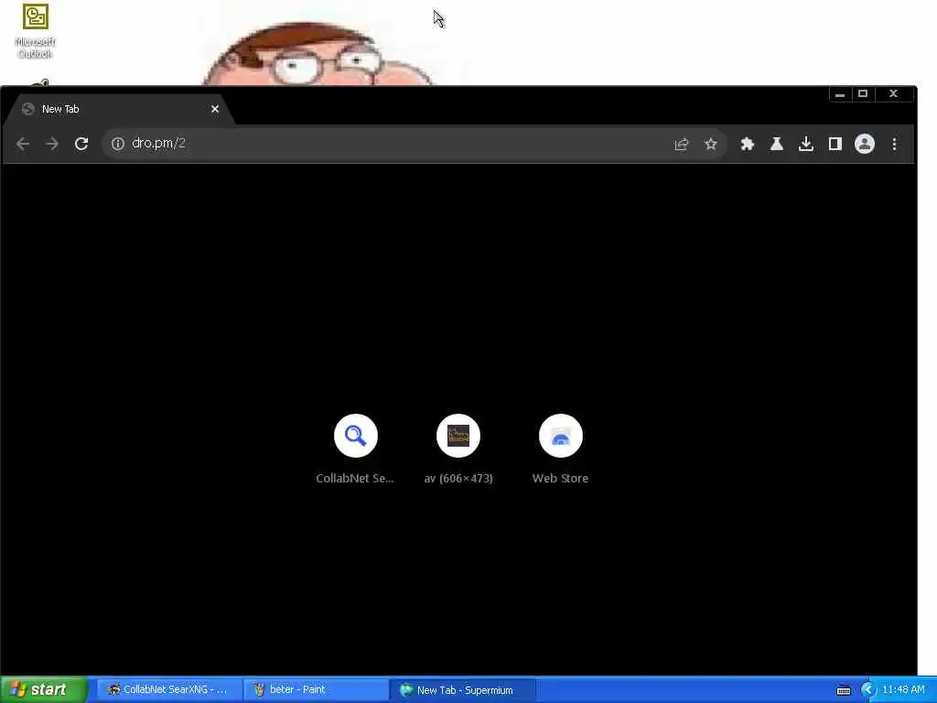Show the browser downloads

click(x=805, y=144)
